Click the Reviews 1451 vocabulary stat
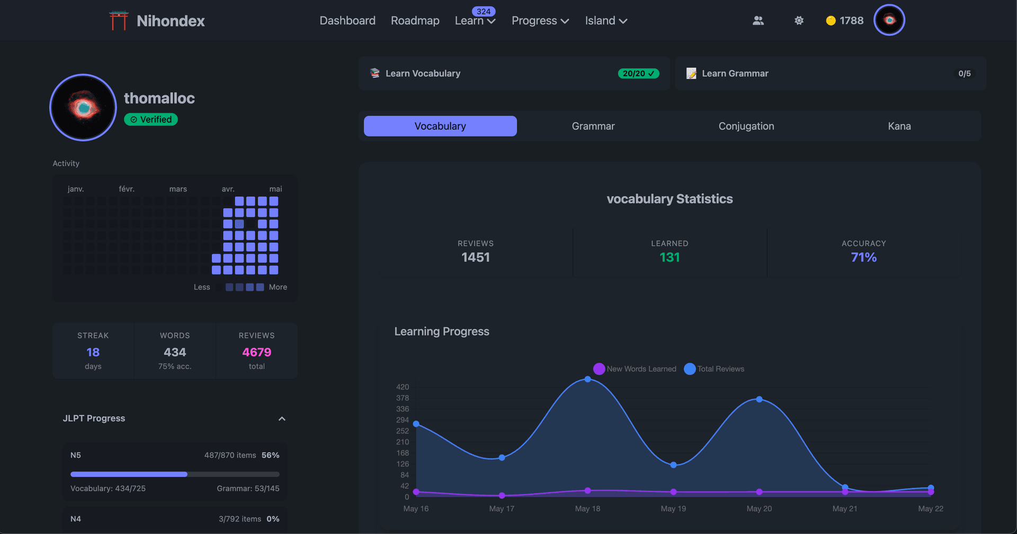 (x=476, y=251)
